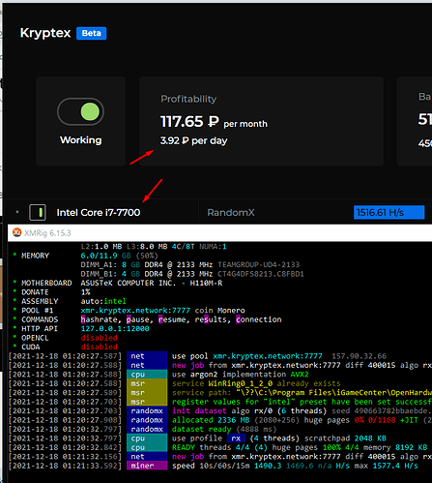
Task: Click the OPENCL disabled status
Action: [99, 338]
